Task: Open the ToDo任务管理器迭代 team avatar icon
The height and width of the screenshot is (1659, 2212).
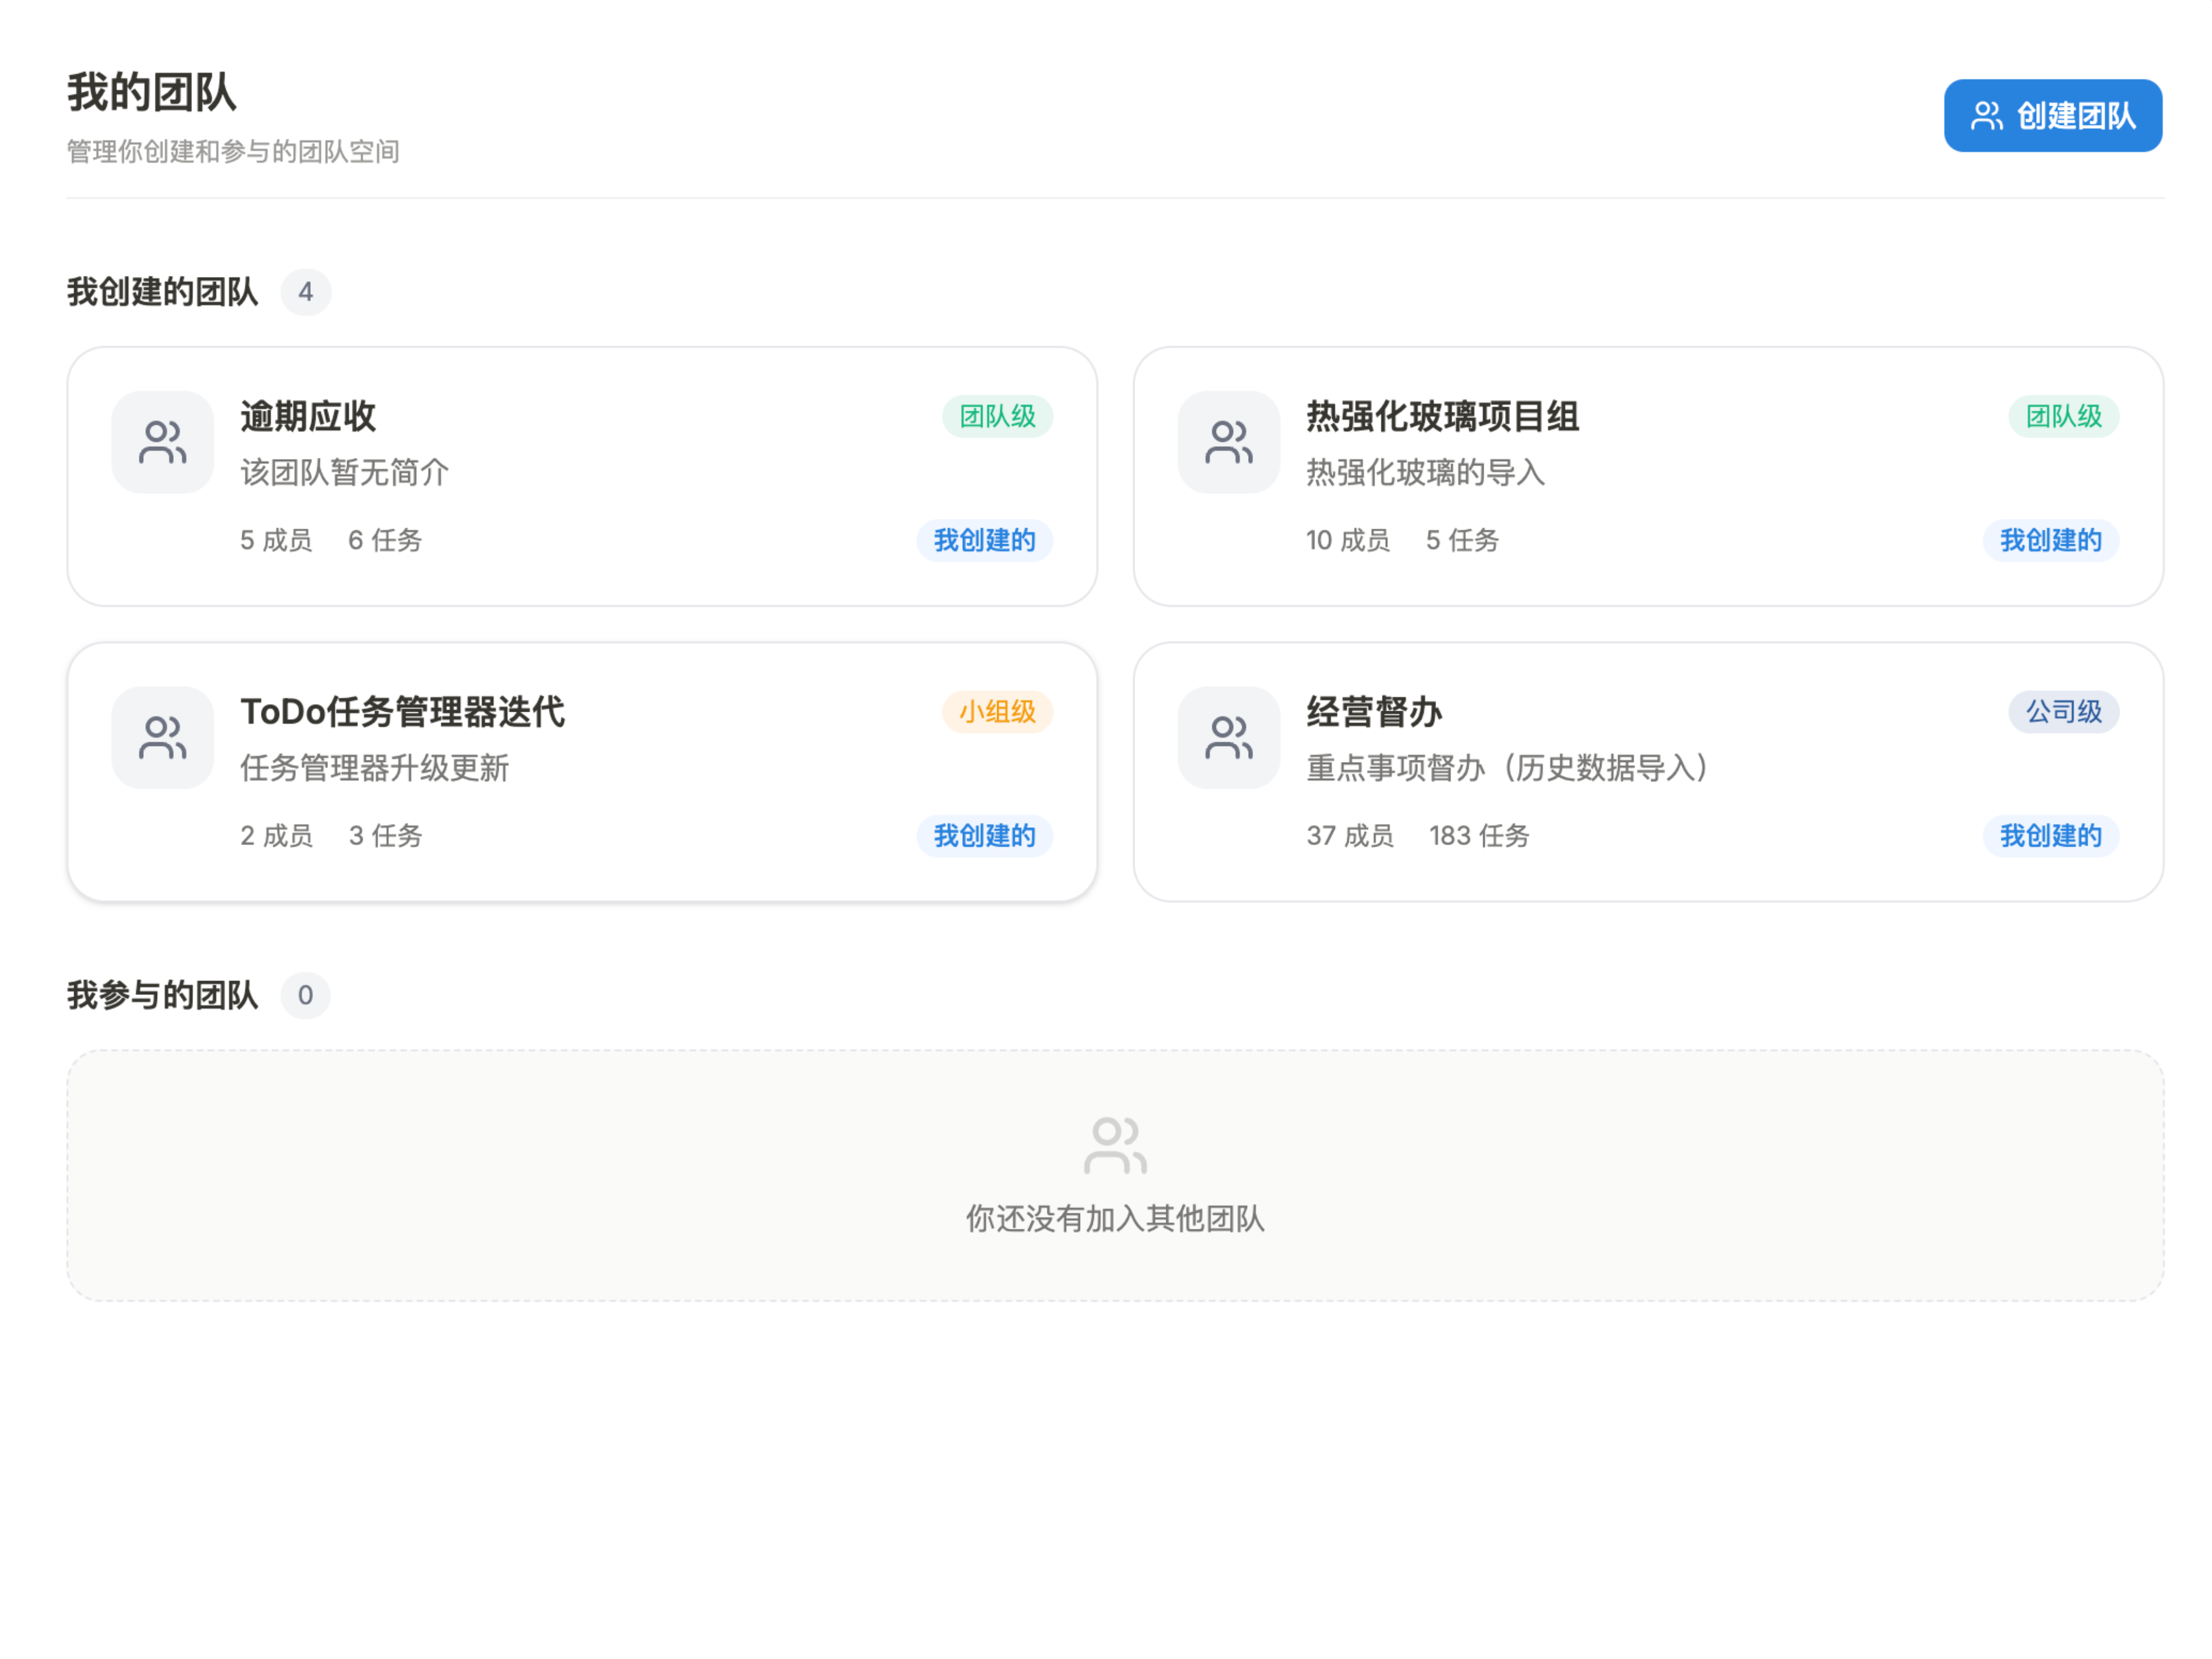Action: pos(162,737)
